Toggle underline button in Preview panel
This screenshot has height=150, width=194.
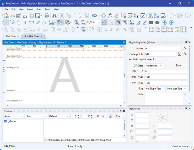98,116
